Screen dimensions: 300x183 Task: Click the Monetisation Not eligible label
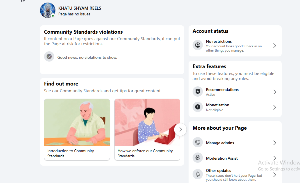pyautogui.click(x=215, y=110)
